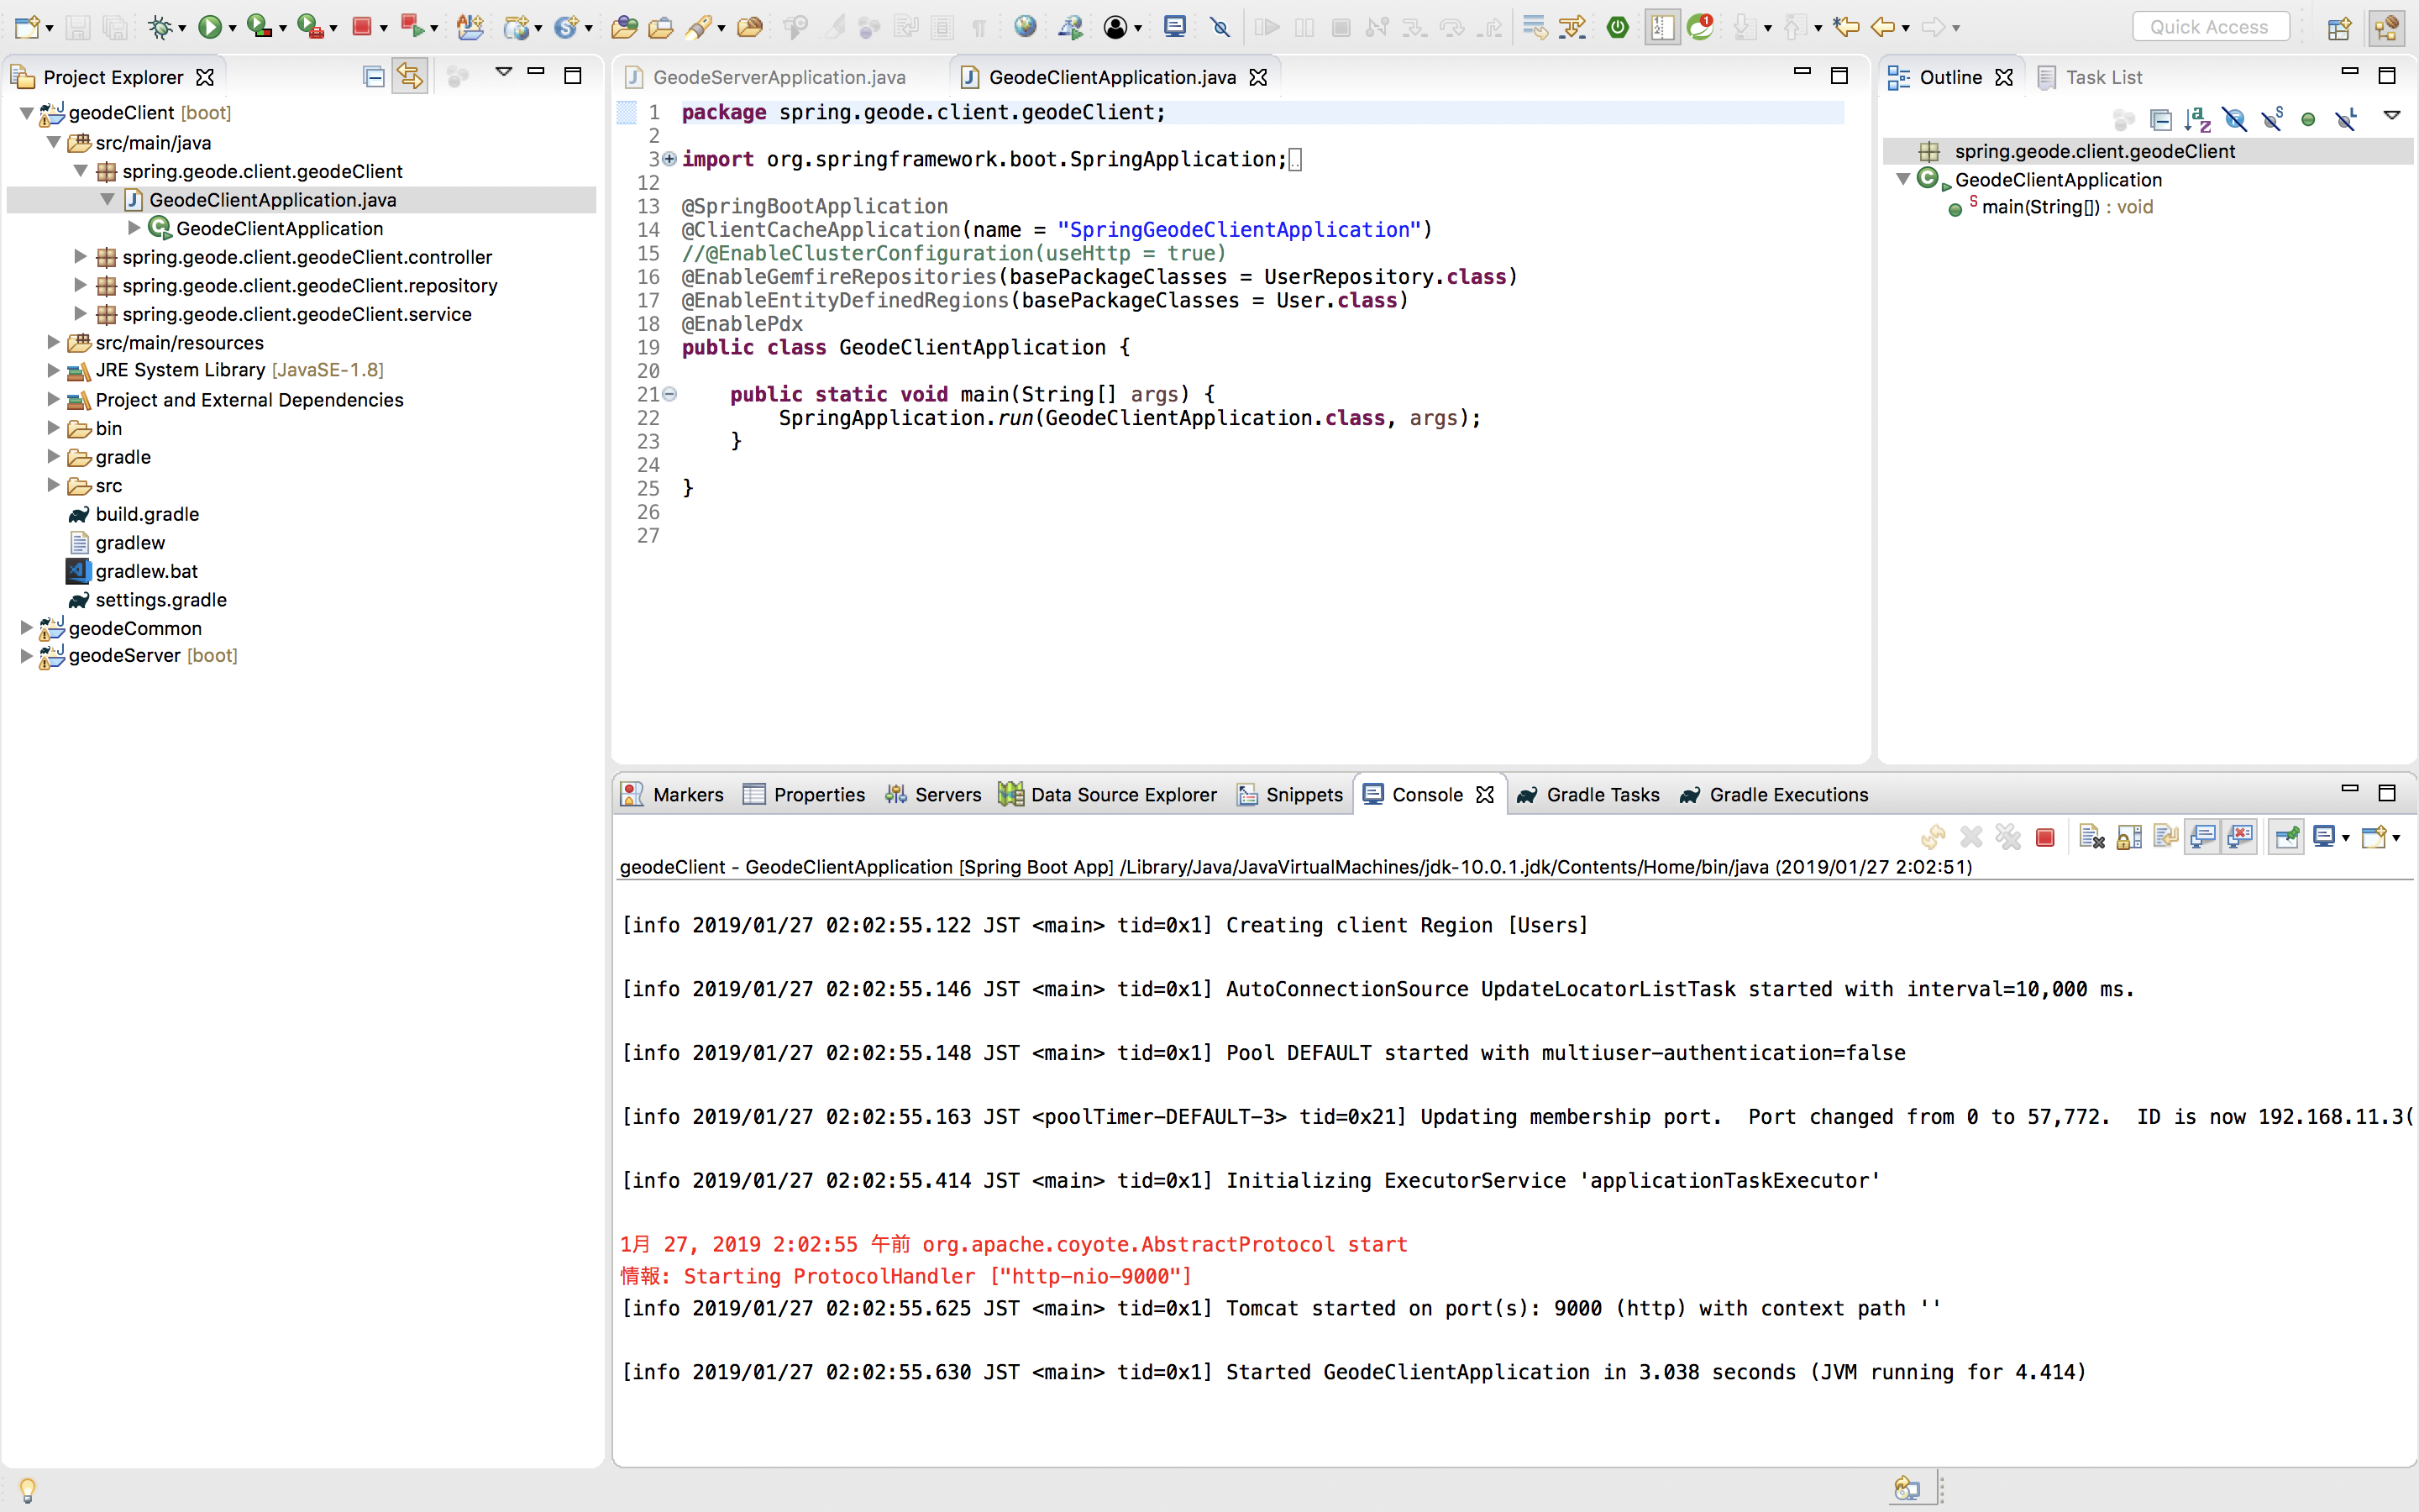Collapse All in Project Explorer
Viewport: 2419px width, 1512px height.
(374, 76)
